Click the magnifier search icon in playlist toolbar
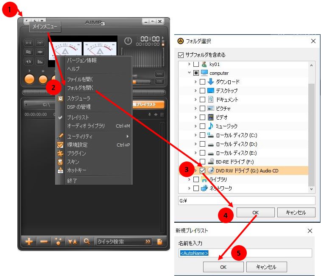Screen dimensions: 321x276 click(x=87, y=241)
